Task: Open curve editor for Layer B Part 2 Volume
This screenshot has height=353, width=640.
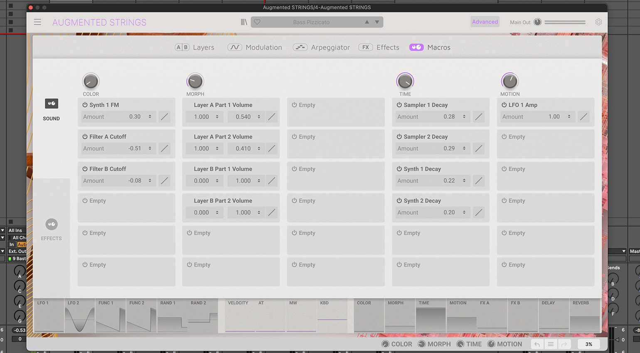Action: 272,212
